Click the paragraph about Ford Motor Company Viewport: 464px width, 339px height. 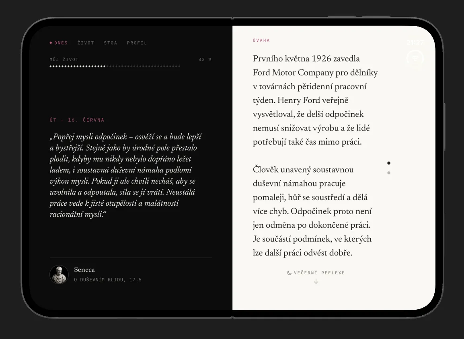click(315, 100)
